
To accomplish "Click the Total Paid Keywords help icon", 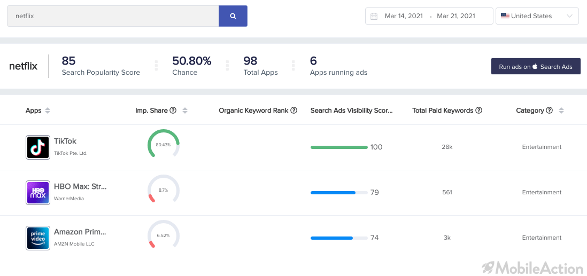I will [x=478, y=111].
